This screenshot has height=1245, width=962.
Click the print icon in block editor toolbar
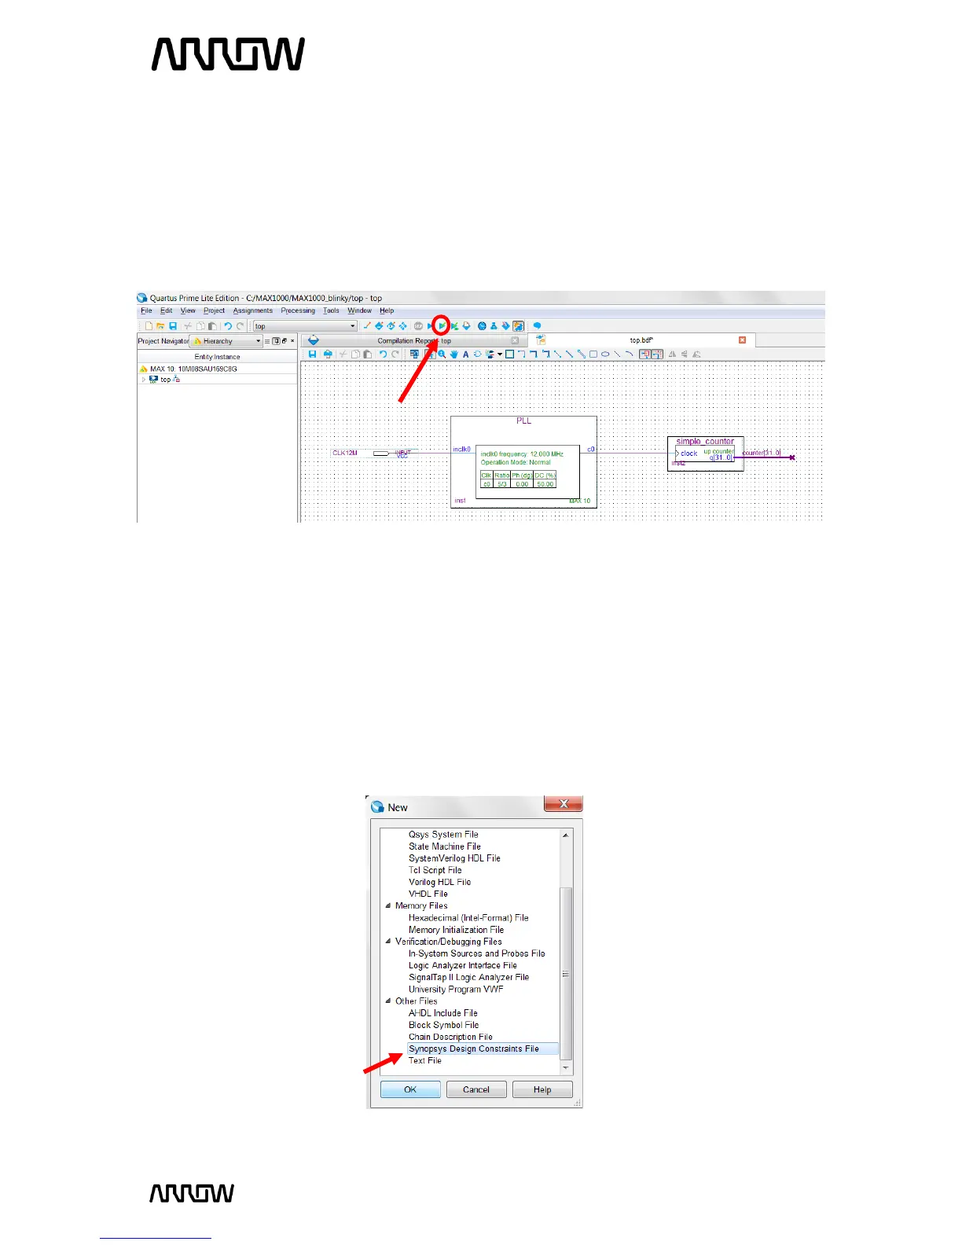pos(328,354)
